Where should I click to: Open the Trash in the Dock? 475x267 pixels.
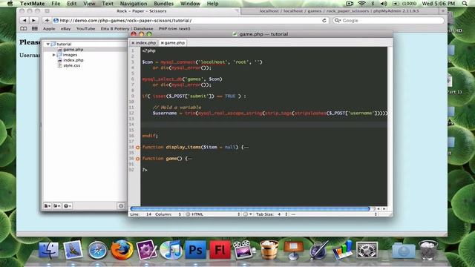[x=427, y=250]
